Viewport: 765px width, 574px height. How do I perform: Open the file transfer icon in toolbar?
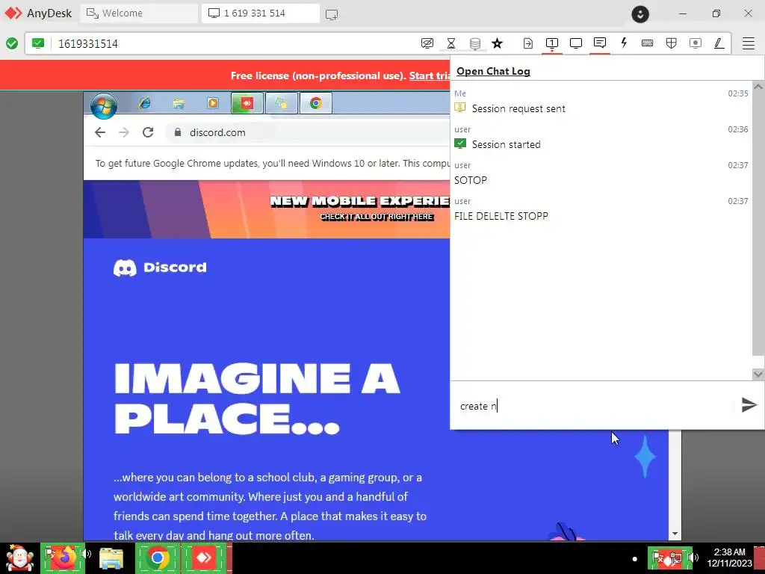click(x=528, y=43)
